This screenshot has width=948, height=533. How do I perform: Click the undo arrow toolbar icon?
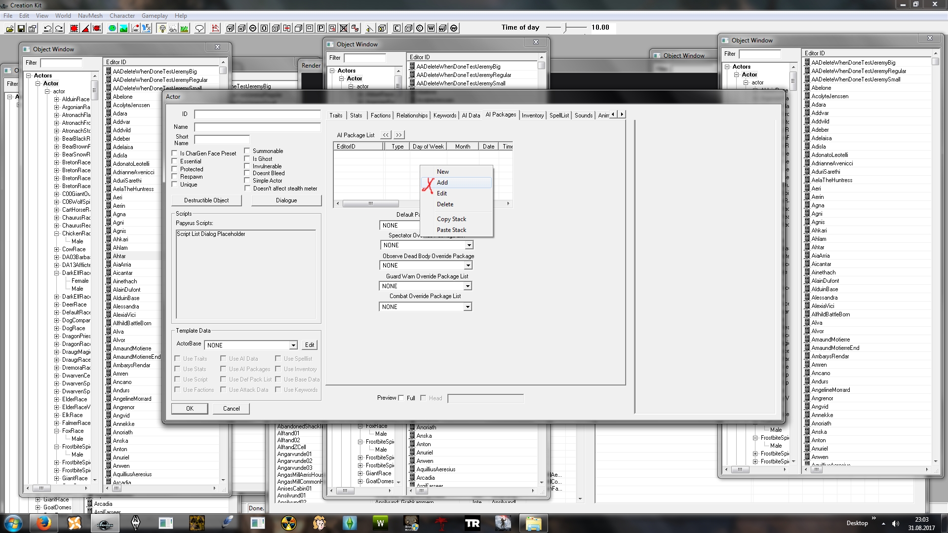(x=48, y=28)
